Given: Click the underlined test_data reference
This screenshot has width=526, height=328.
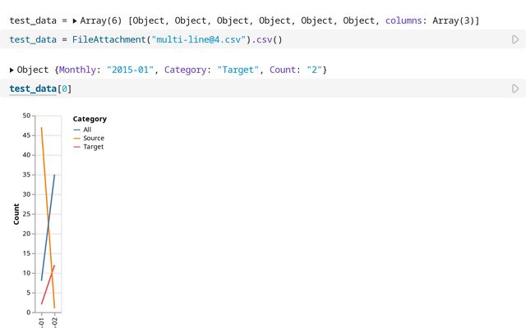Looking at the screenshot, I should (x=33, y=89).
